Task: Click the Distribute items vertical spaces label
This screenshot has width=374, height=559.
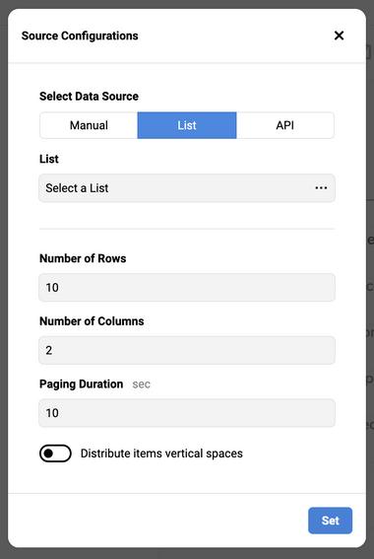Action: coord(161,454)
